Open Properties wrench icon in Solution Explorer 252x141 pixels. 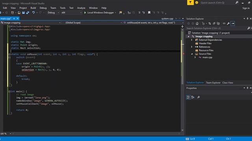tap(228, 23)
